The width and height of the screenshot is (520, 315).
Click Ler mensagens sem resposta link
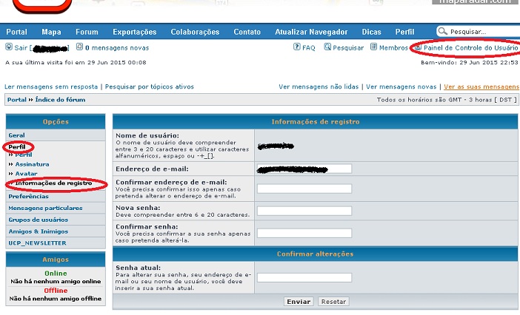point(51,87)
